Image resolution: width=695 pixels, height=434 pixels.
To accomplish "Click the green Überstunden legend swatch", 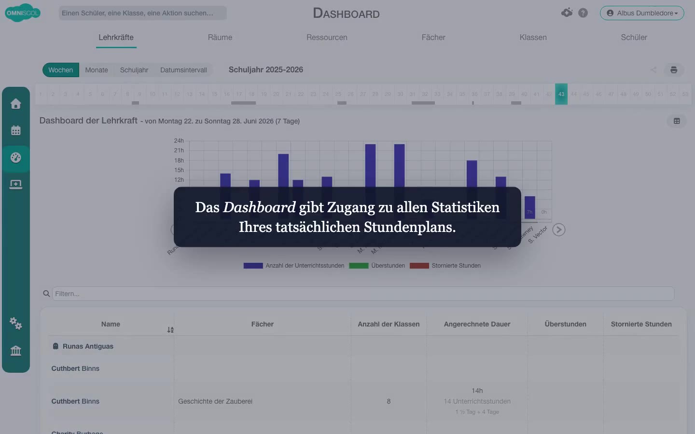I will tap(359, 266).
